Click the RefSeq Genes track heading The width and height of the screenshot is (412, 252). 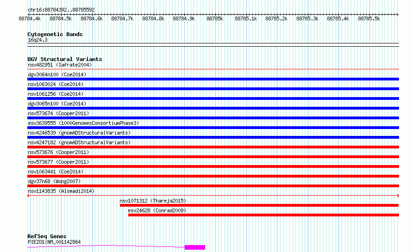pos(47,236)
